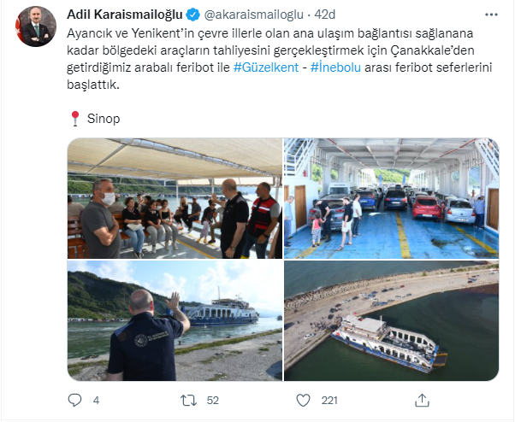Open Adil Karaismailoğlu's profile avatar
Viewport: 515px width, 422px height.
36,26
